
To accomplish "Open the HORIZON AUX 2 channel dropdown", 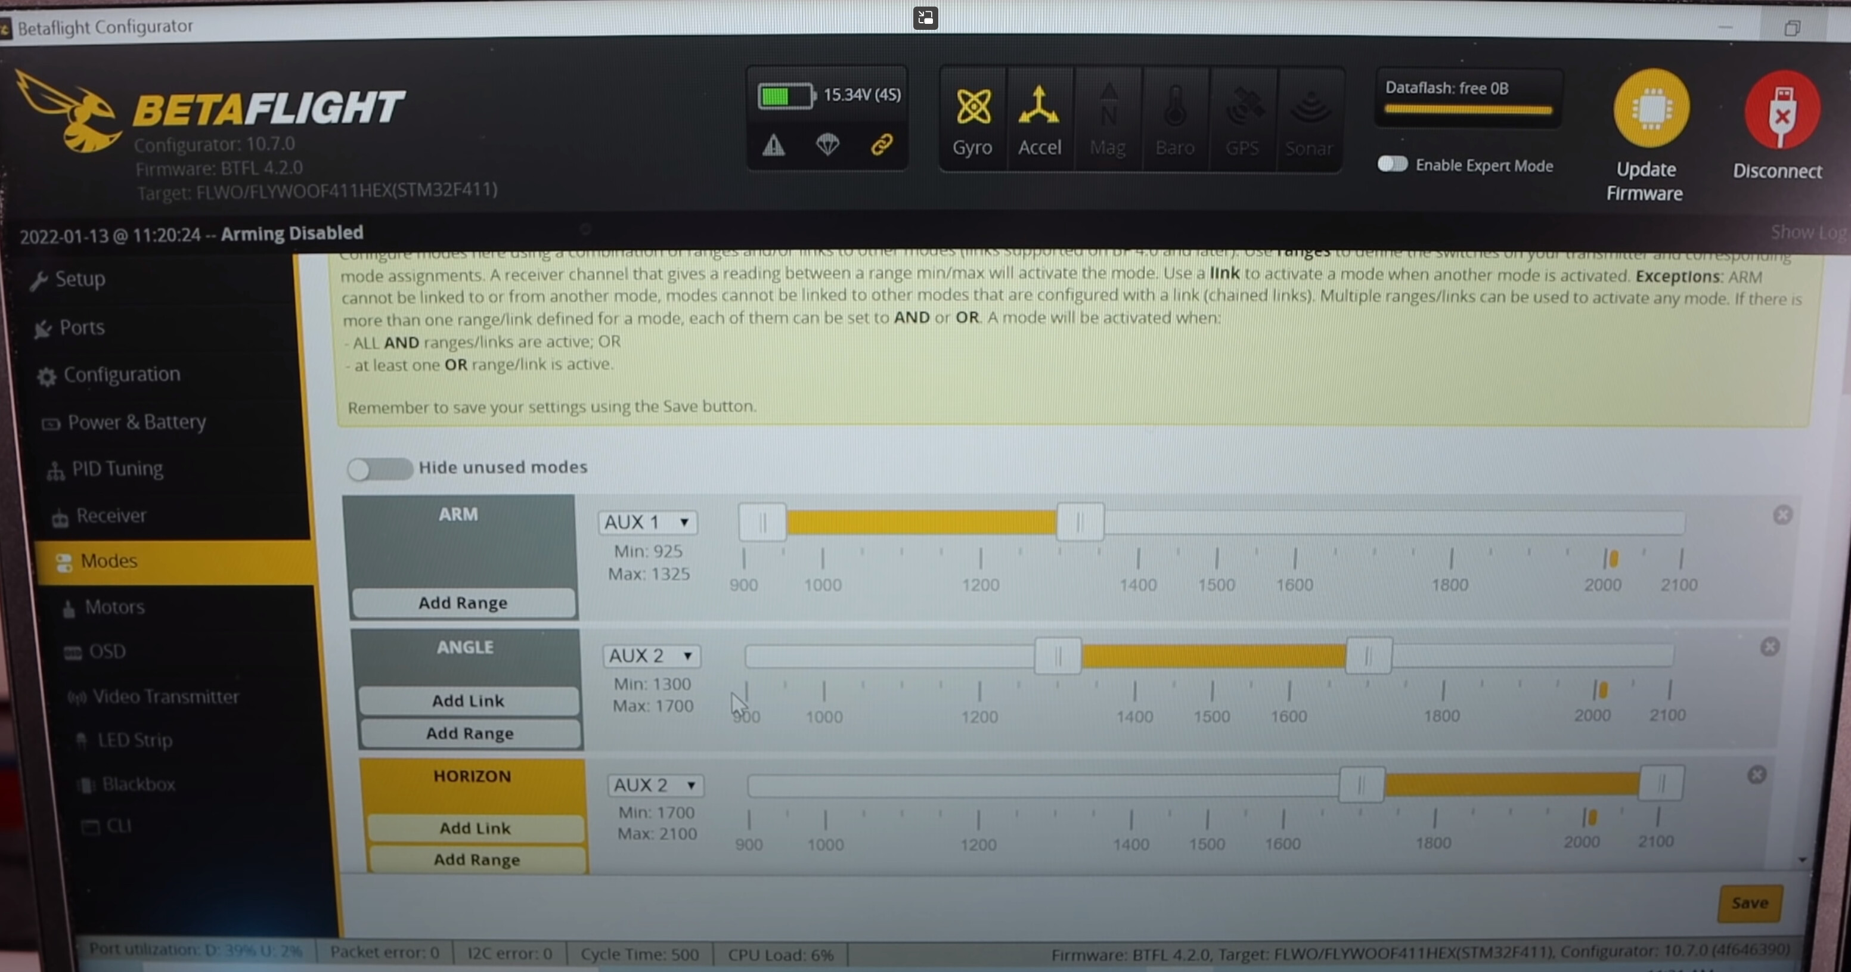I will (x=655, y=785).
